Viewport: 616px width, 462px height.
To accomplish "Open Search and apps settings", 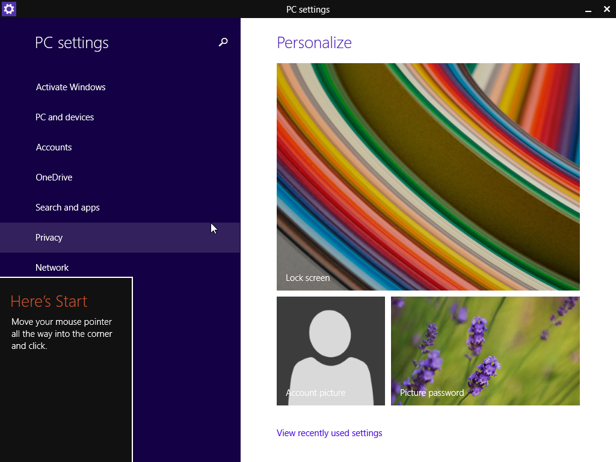I will 67,207.
